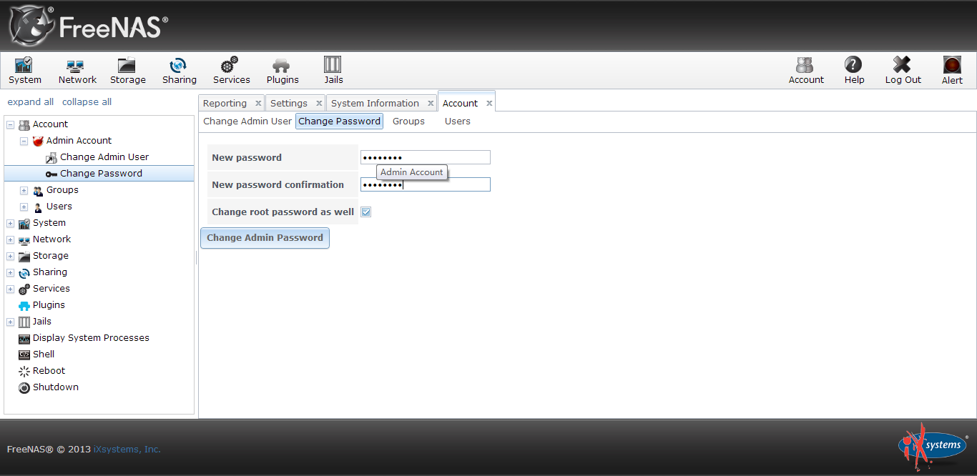Click the iXsystems logo in footer
Image resolution: width=977 pixels, height=476 pixels.
pos(932,445)
